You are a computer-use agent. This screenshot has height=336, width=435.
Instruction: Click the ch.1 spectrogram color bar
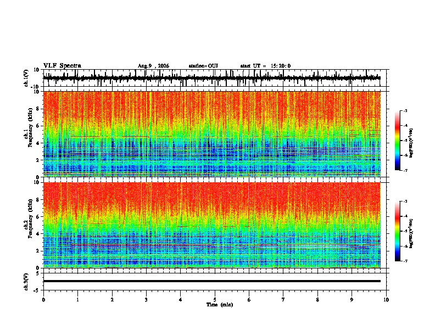click(x=397, y=141)
